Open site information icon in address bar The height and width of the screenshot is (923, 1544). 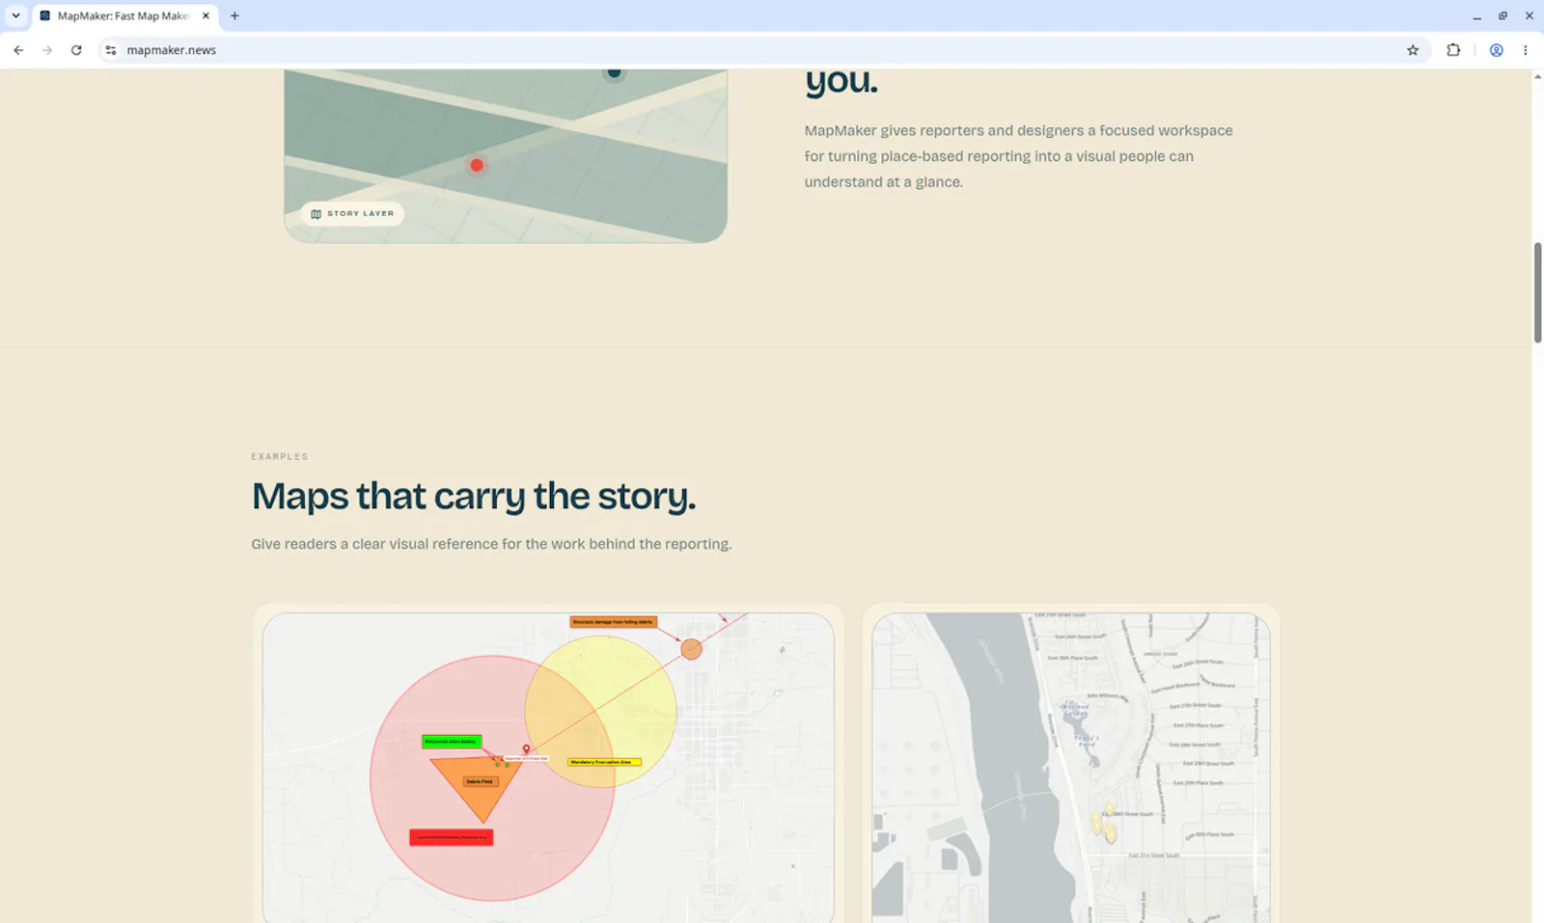(111, 50)
